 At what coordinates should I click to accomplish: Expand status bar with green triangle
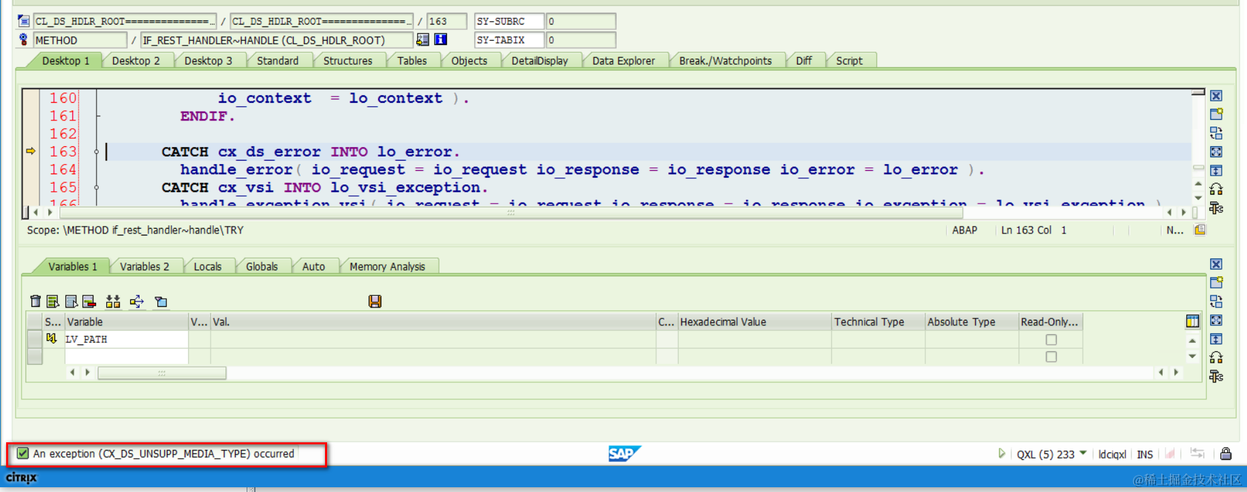1001,453
